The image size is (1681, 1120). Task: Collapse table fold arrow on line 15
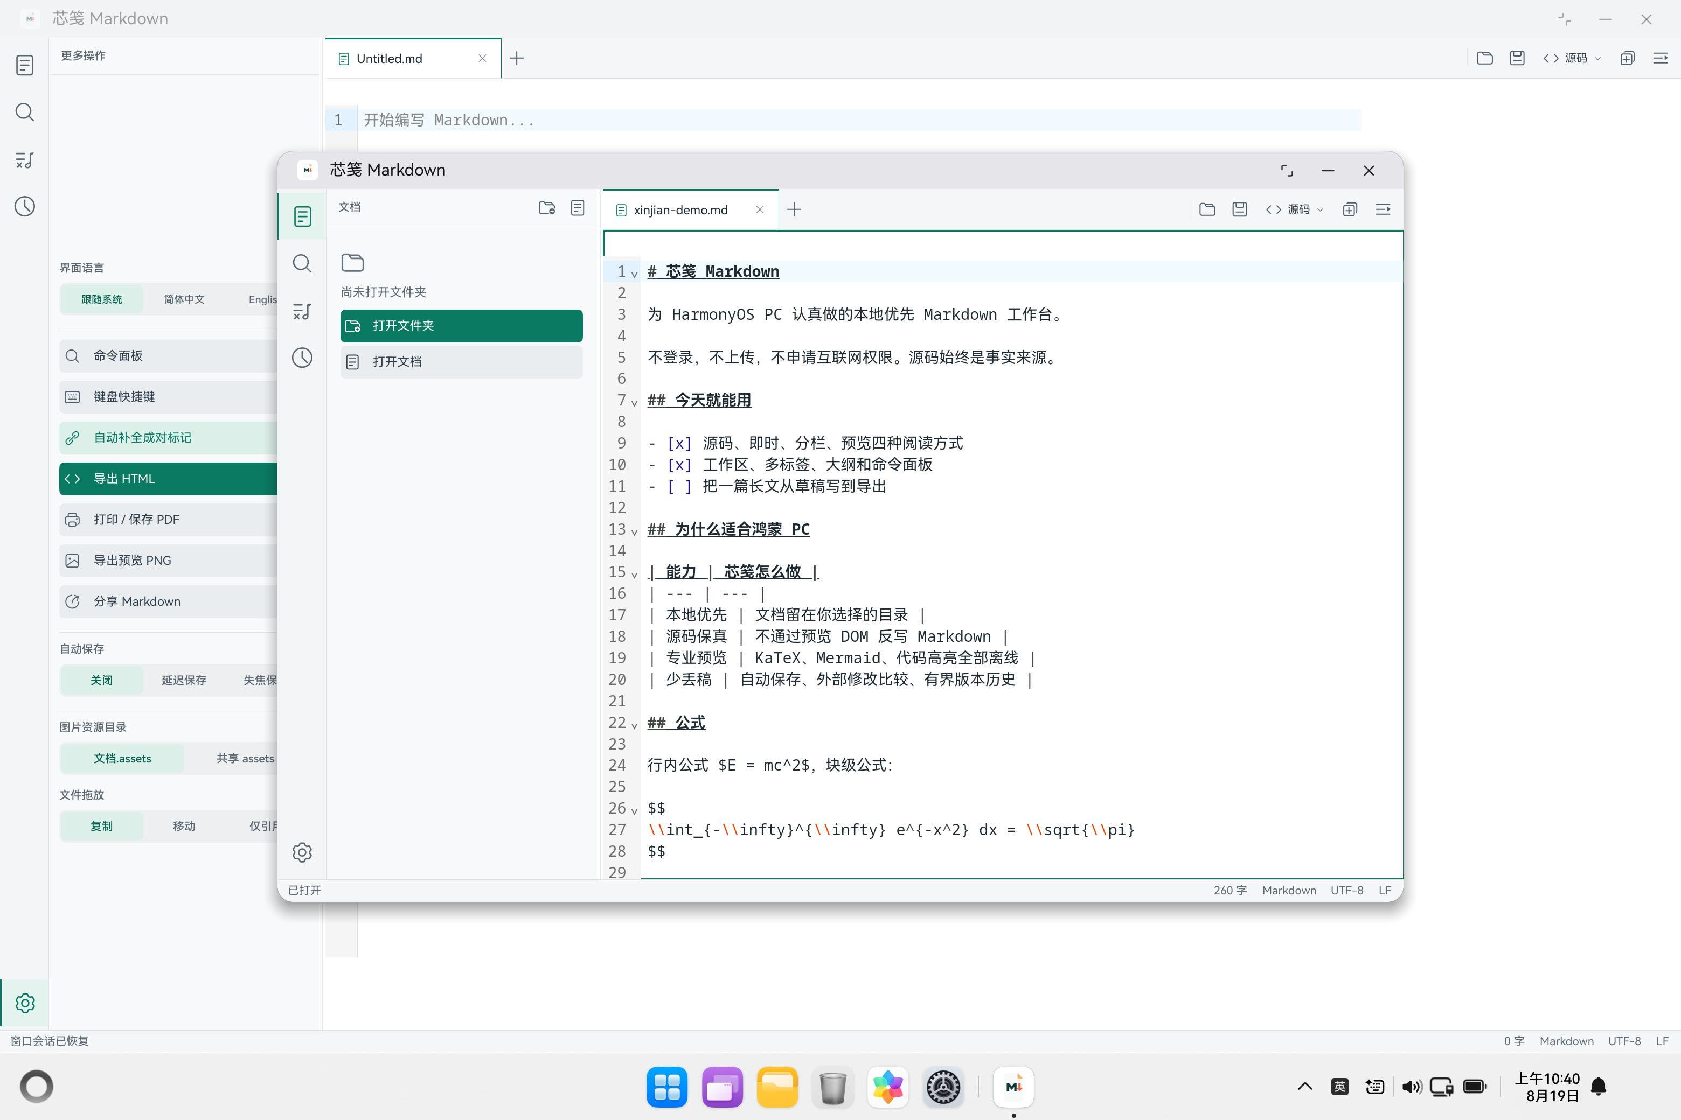tap(634, 575)
